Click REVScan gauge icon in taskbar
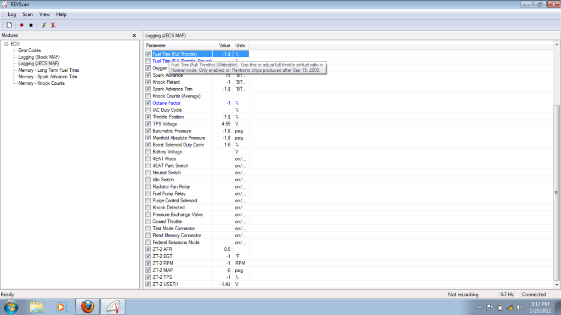The width and height of the screenshot is (561, 315). click(113, 307)
